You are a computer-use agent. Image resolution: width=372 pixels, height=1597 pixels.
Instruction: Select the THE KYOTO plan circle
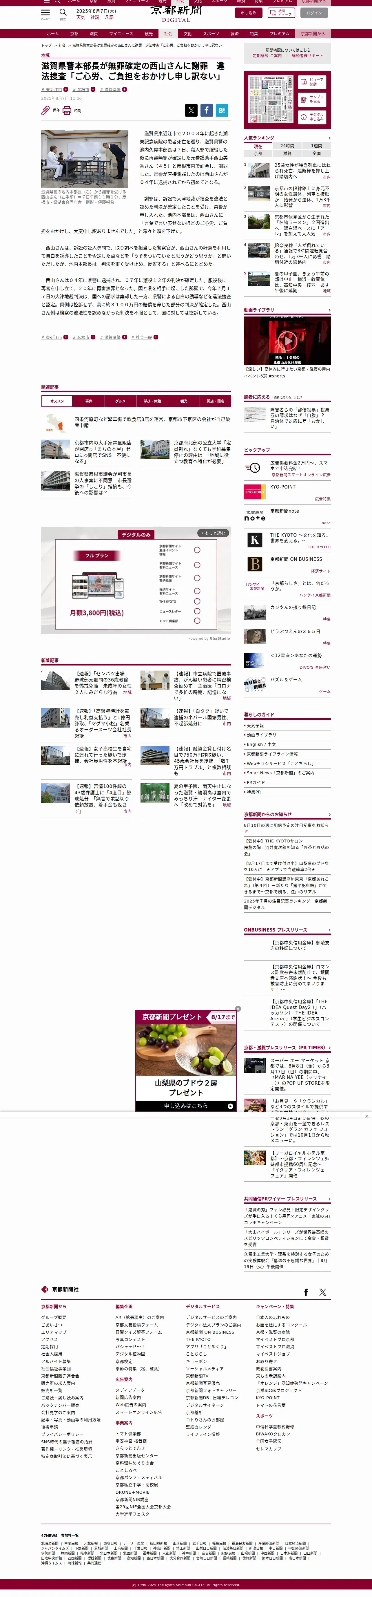click(197, 601)
